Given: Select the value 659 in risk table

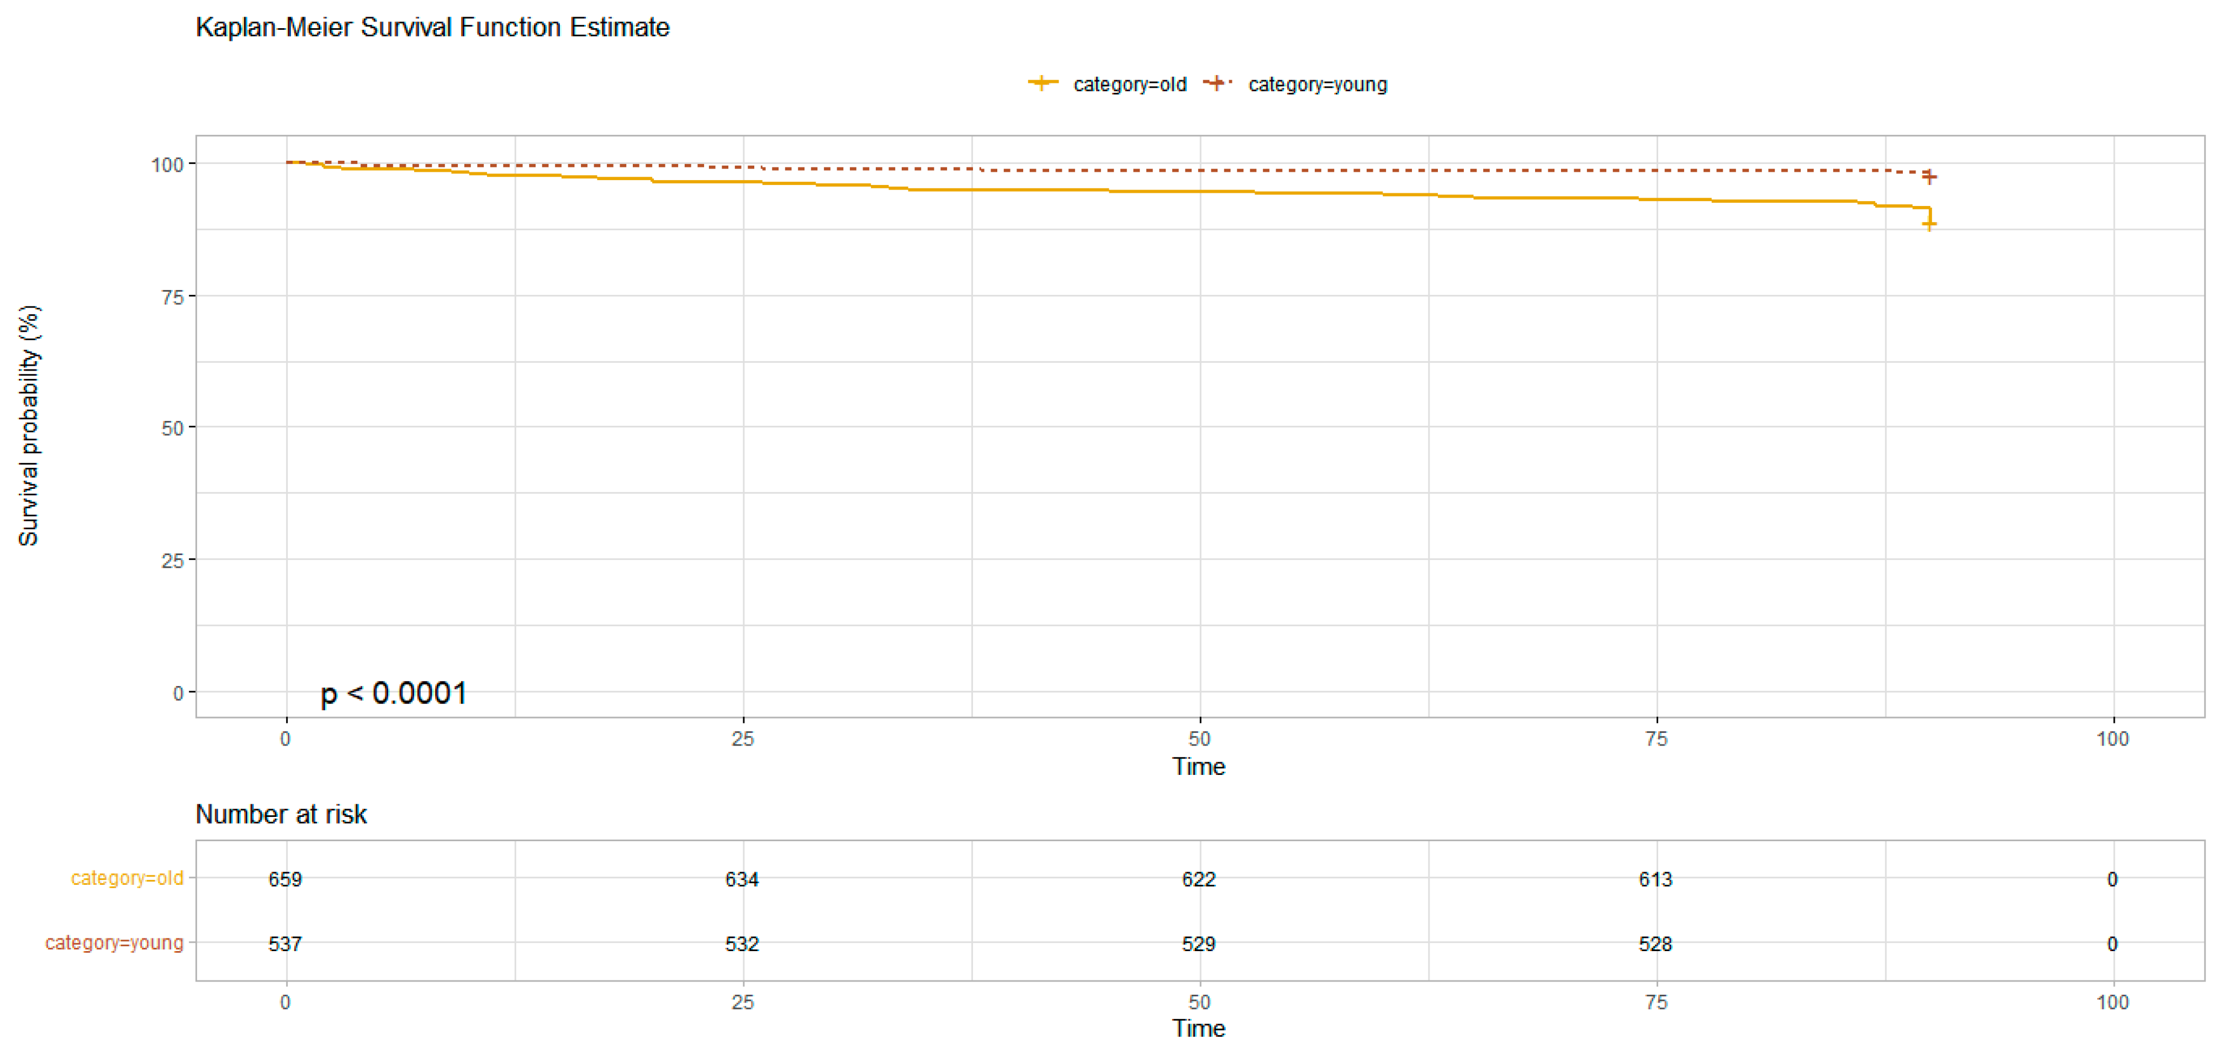Looking at the screenshot, I should [x=284, y=879].
